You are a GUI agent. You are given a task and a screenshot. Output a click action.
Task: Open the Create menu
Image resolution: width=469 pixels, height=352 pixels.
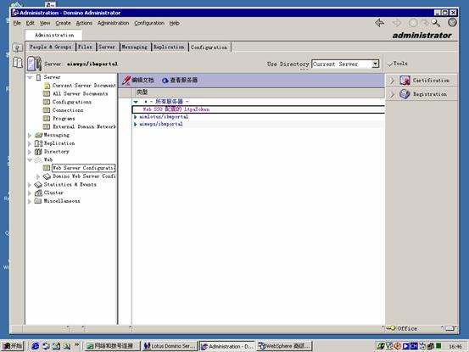[x=63, y=23]
